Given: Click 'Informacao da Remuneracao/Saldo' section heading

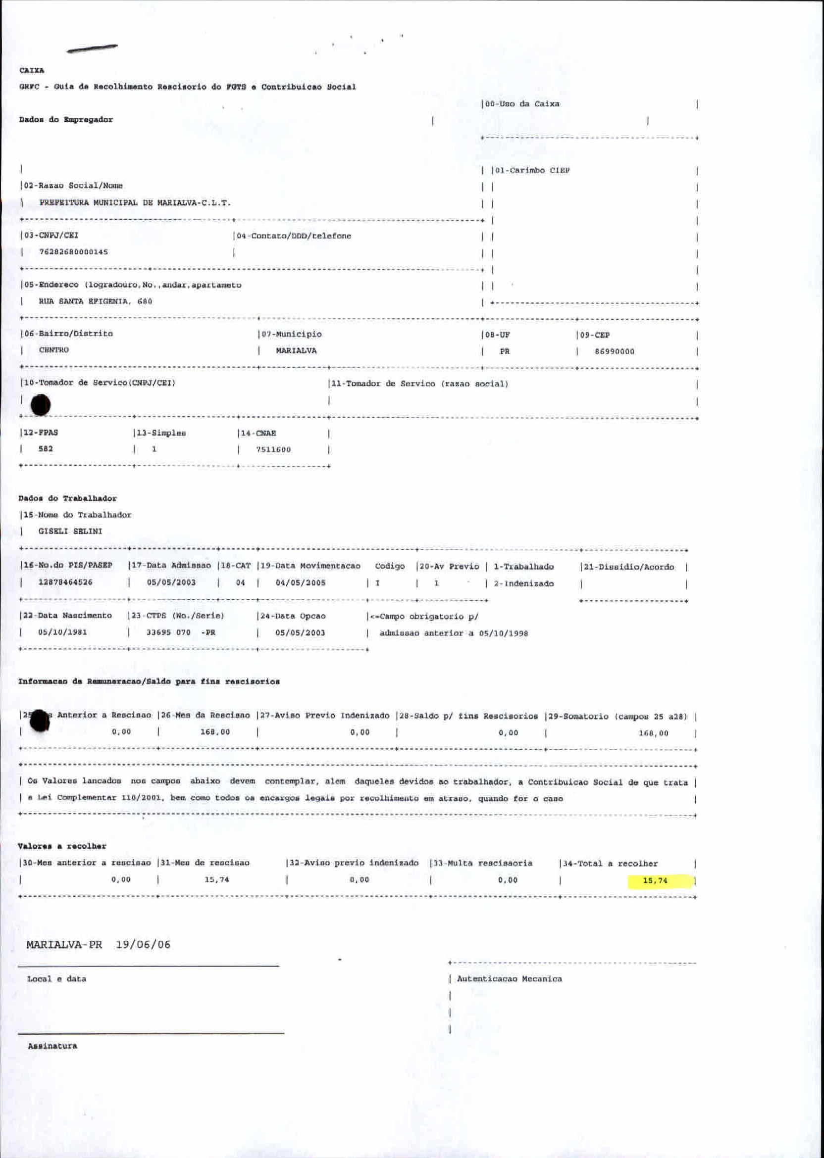Looking at the screenshot, I should pos(149,681).
